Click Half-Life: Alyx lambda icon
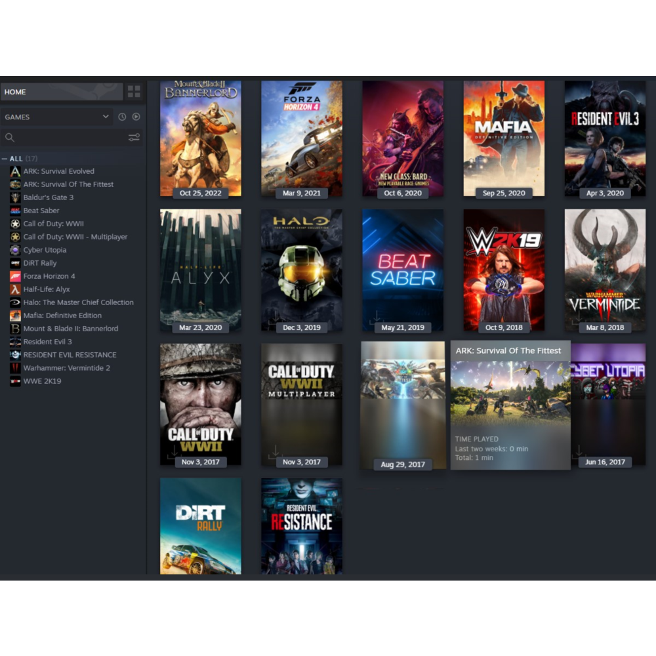 pyautogui.click(x=15, y=289)
